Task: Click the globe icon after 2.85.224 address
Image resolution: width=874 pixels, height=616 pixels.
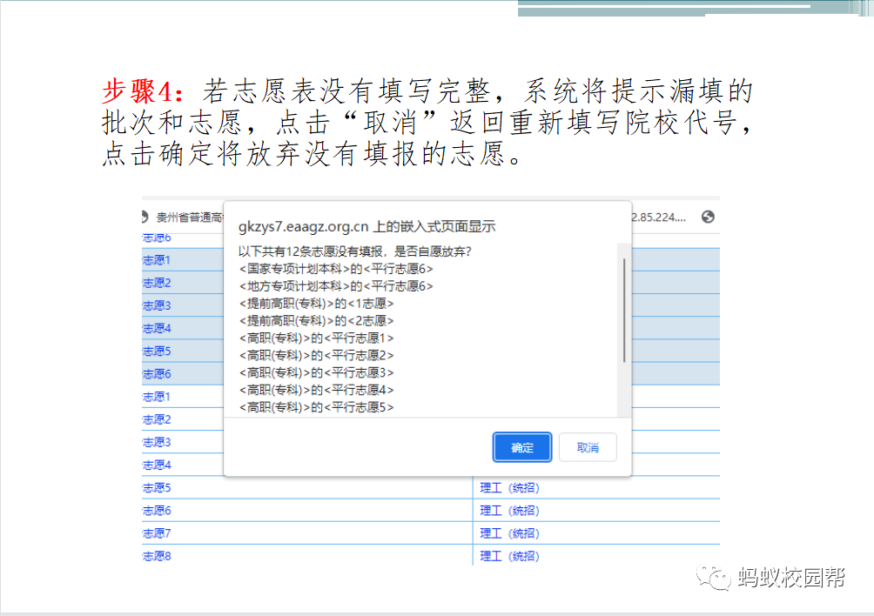Action: (708, 217)
